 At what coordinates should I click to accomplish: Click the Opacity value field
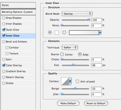tap(97, 20)
